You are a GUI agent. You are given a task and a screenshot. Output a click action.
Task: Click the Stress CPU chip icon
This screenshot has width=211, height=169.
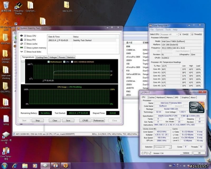click(x=21, y=36)
